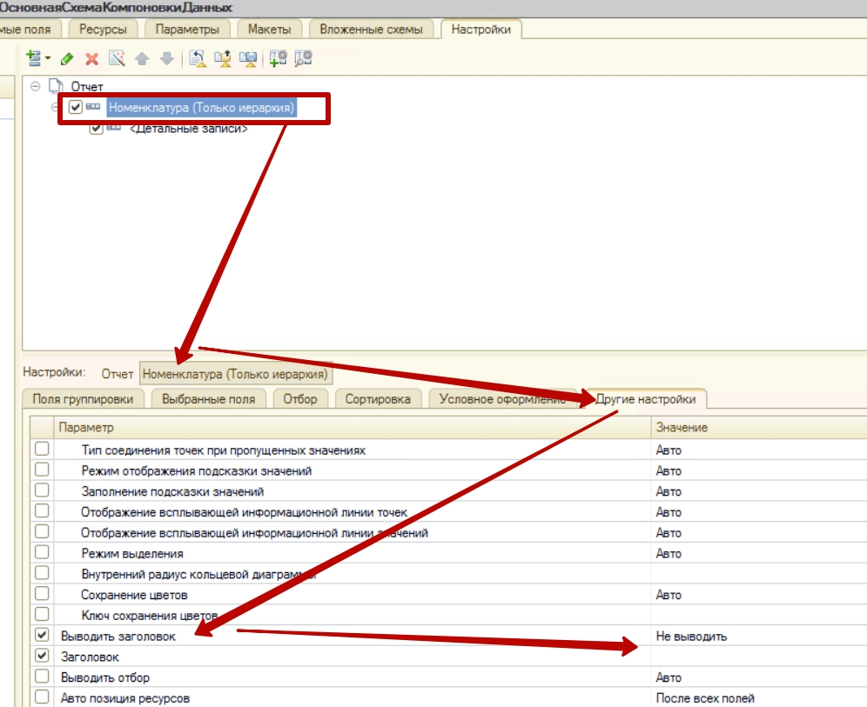Open the settings constructor wand icon
This screenshot has width=867, height=707.
[117, 59]
